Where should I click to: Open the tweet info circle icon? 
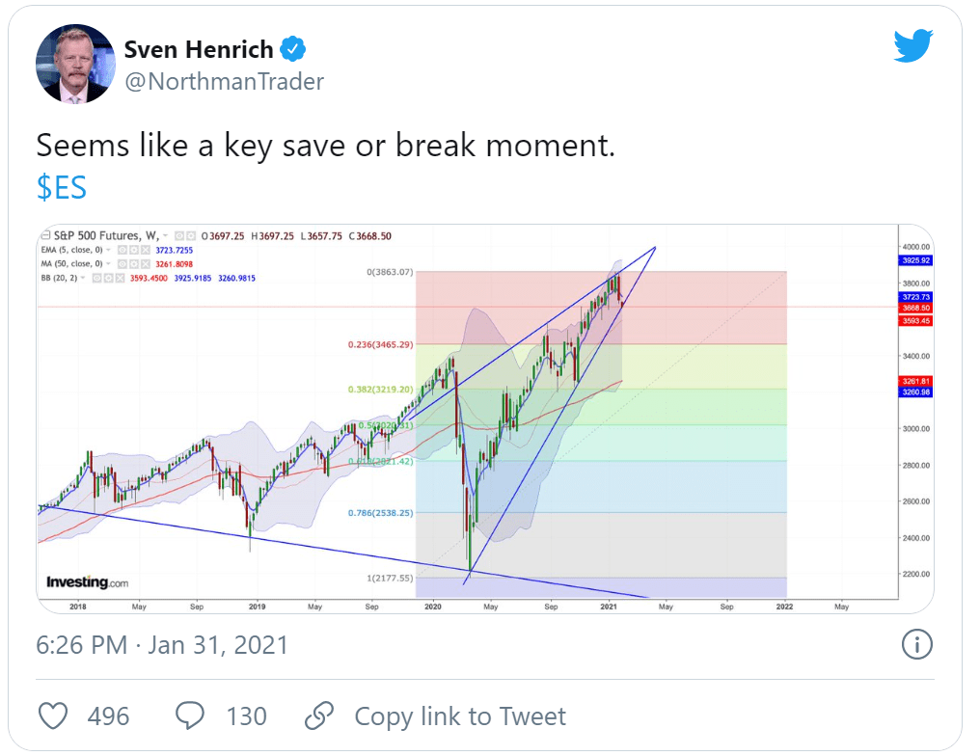pyautogui.click(x=915, y=643)
